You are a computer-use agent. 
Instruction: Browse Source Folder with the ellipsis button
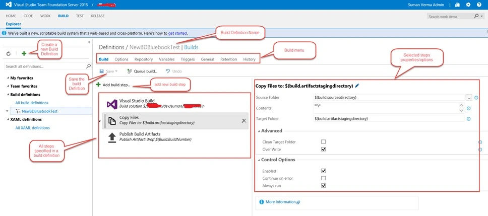click(x=469, y=98)
